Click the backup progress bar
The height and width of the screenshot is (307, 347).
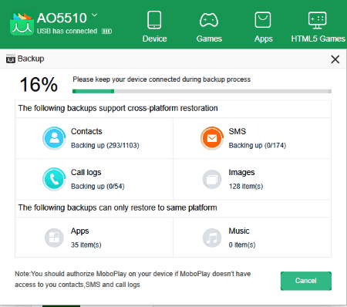tap(202, 91)
